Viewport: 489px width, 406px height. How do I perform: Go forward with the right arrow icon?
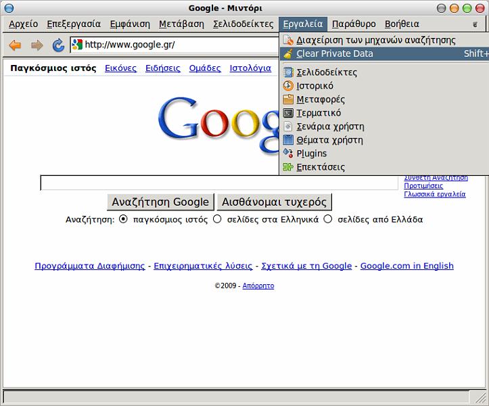[37, 45]
